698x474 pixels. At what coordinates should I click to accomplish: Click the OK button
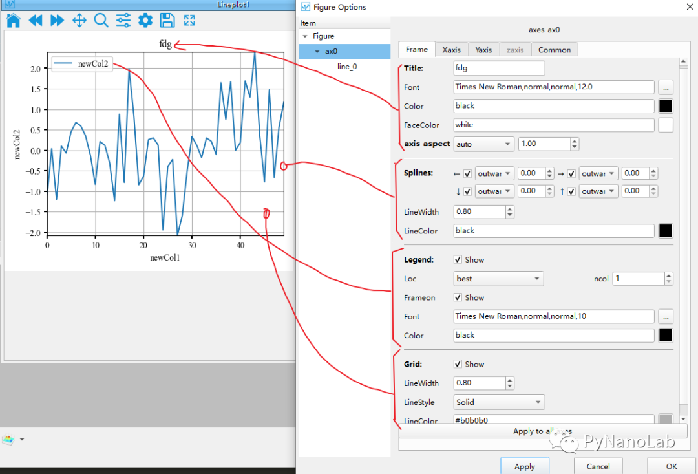click(672, 466)
